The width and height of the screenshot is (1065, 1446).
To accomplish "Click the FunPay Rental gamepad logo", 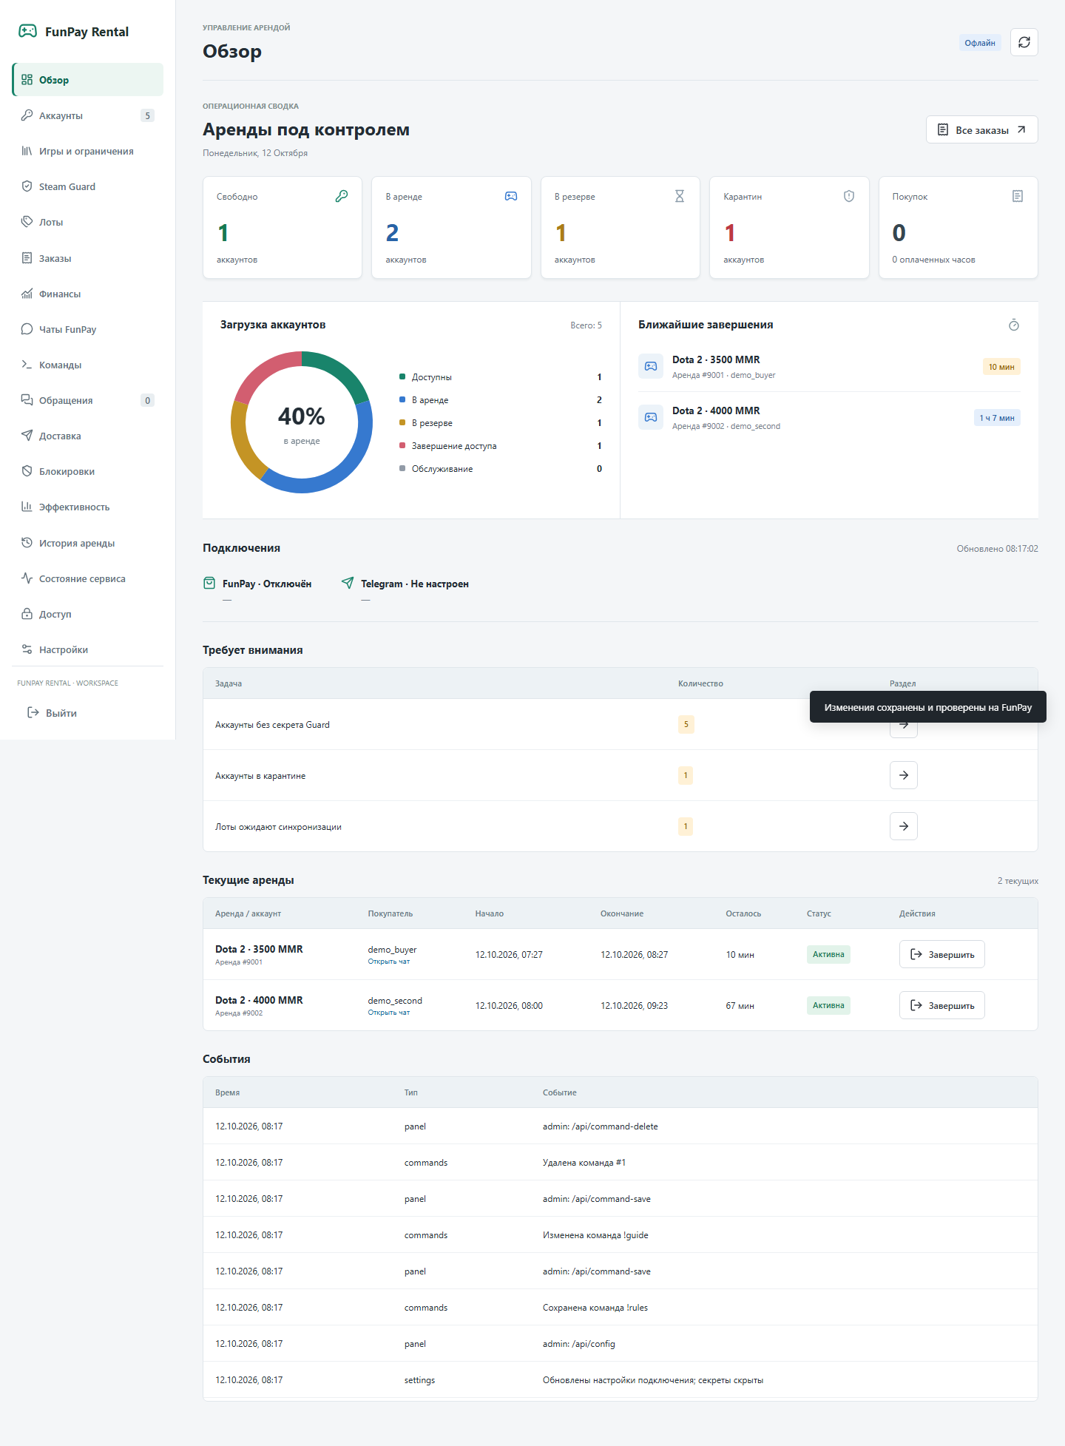I will click(x=27, y=31).
